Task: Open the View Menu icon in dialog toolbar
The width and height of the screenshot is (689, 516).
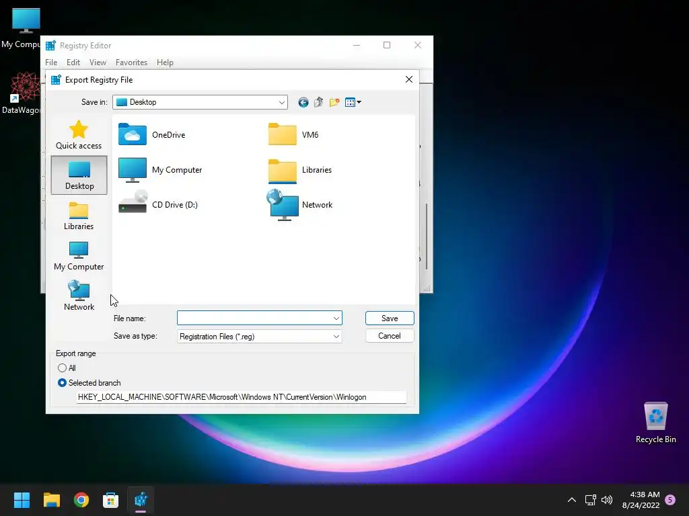Action: point(353,102)
